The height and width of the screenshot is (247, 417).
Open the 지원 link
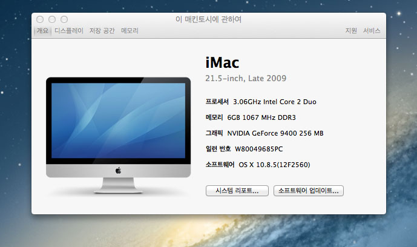pyautogui.click(x=351, y=30)
